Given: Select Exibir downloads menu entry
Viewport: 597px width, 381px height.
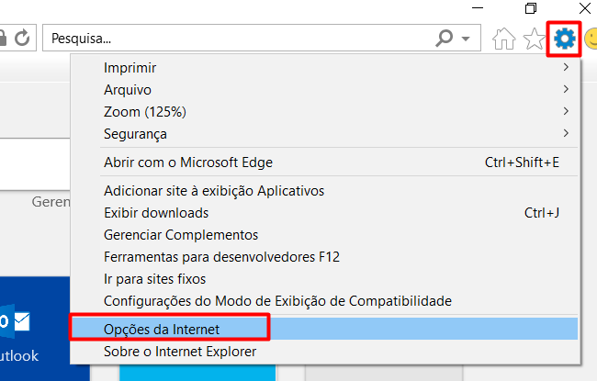Looking at the screenshot, I should pos(156,213).
